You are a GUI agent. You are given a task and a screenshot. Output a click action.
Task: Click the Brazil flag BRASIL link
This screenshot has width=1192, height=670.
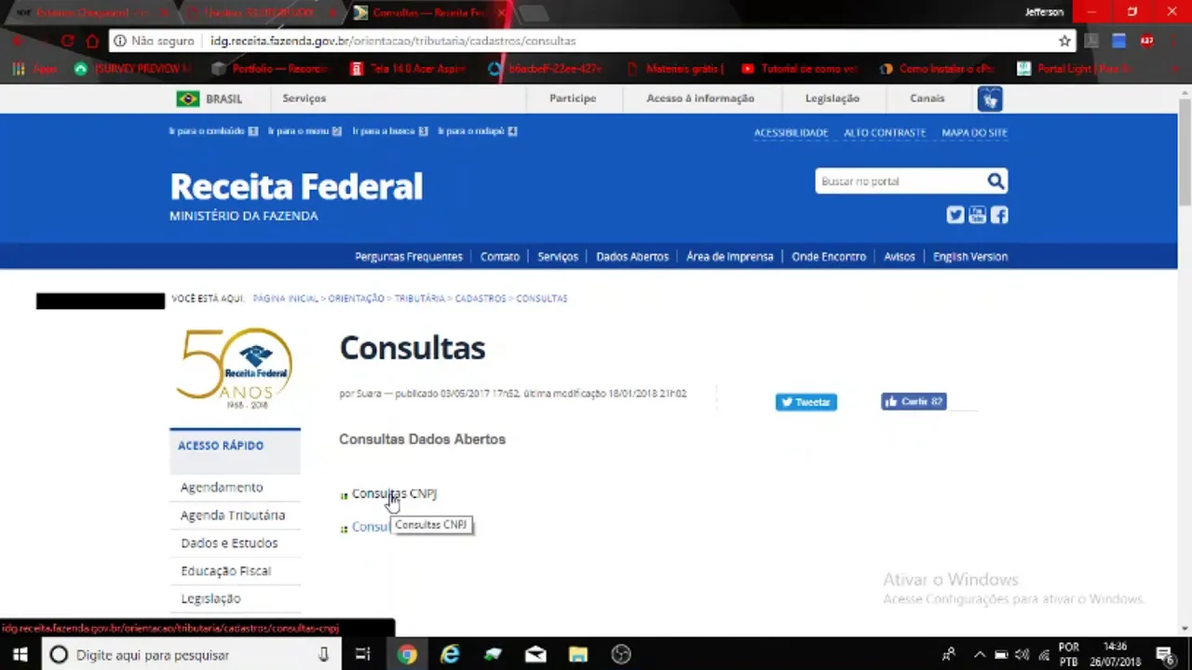[x=210, y=99]
